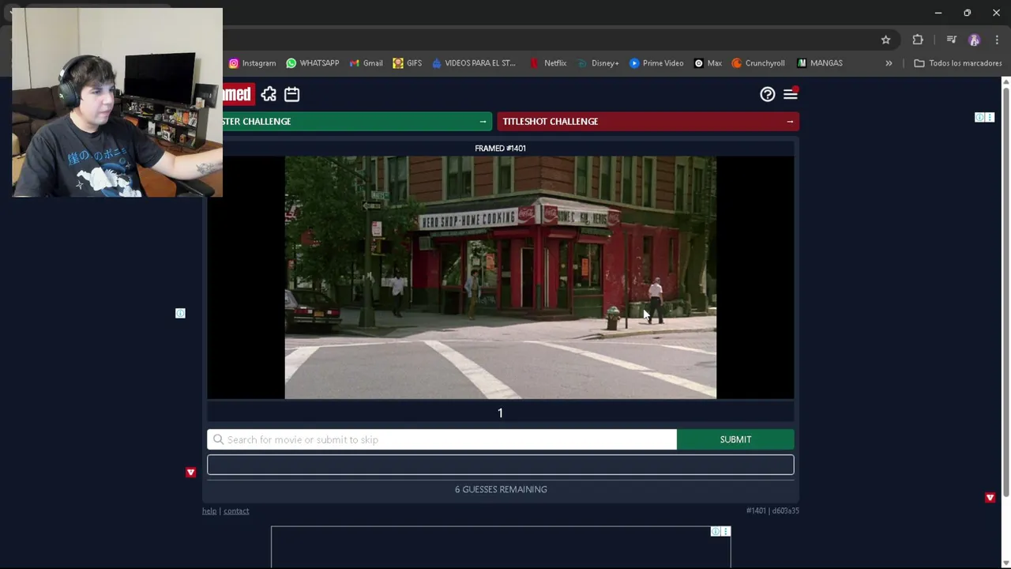Open the browser extensions puzzle icon
Viewport: 1011px width, 569px height.
(x=917, y=40)
